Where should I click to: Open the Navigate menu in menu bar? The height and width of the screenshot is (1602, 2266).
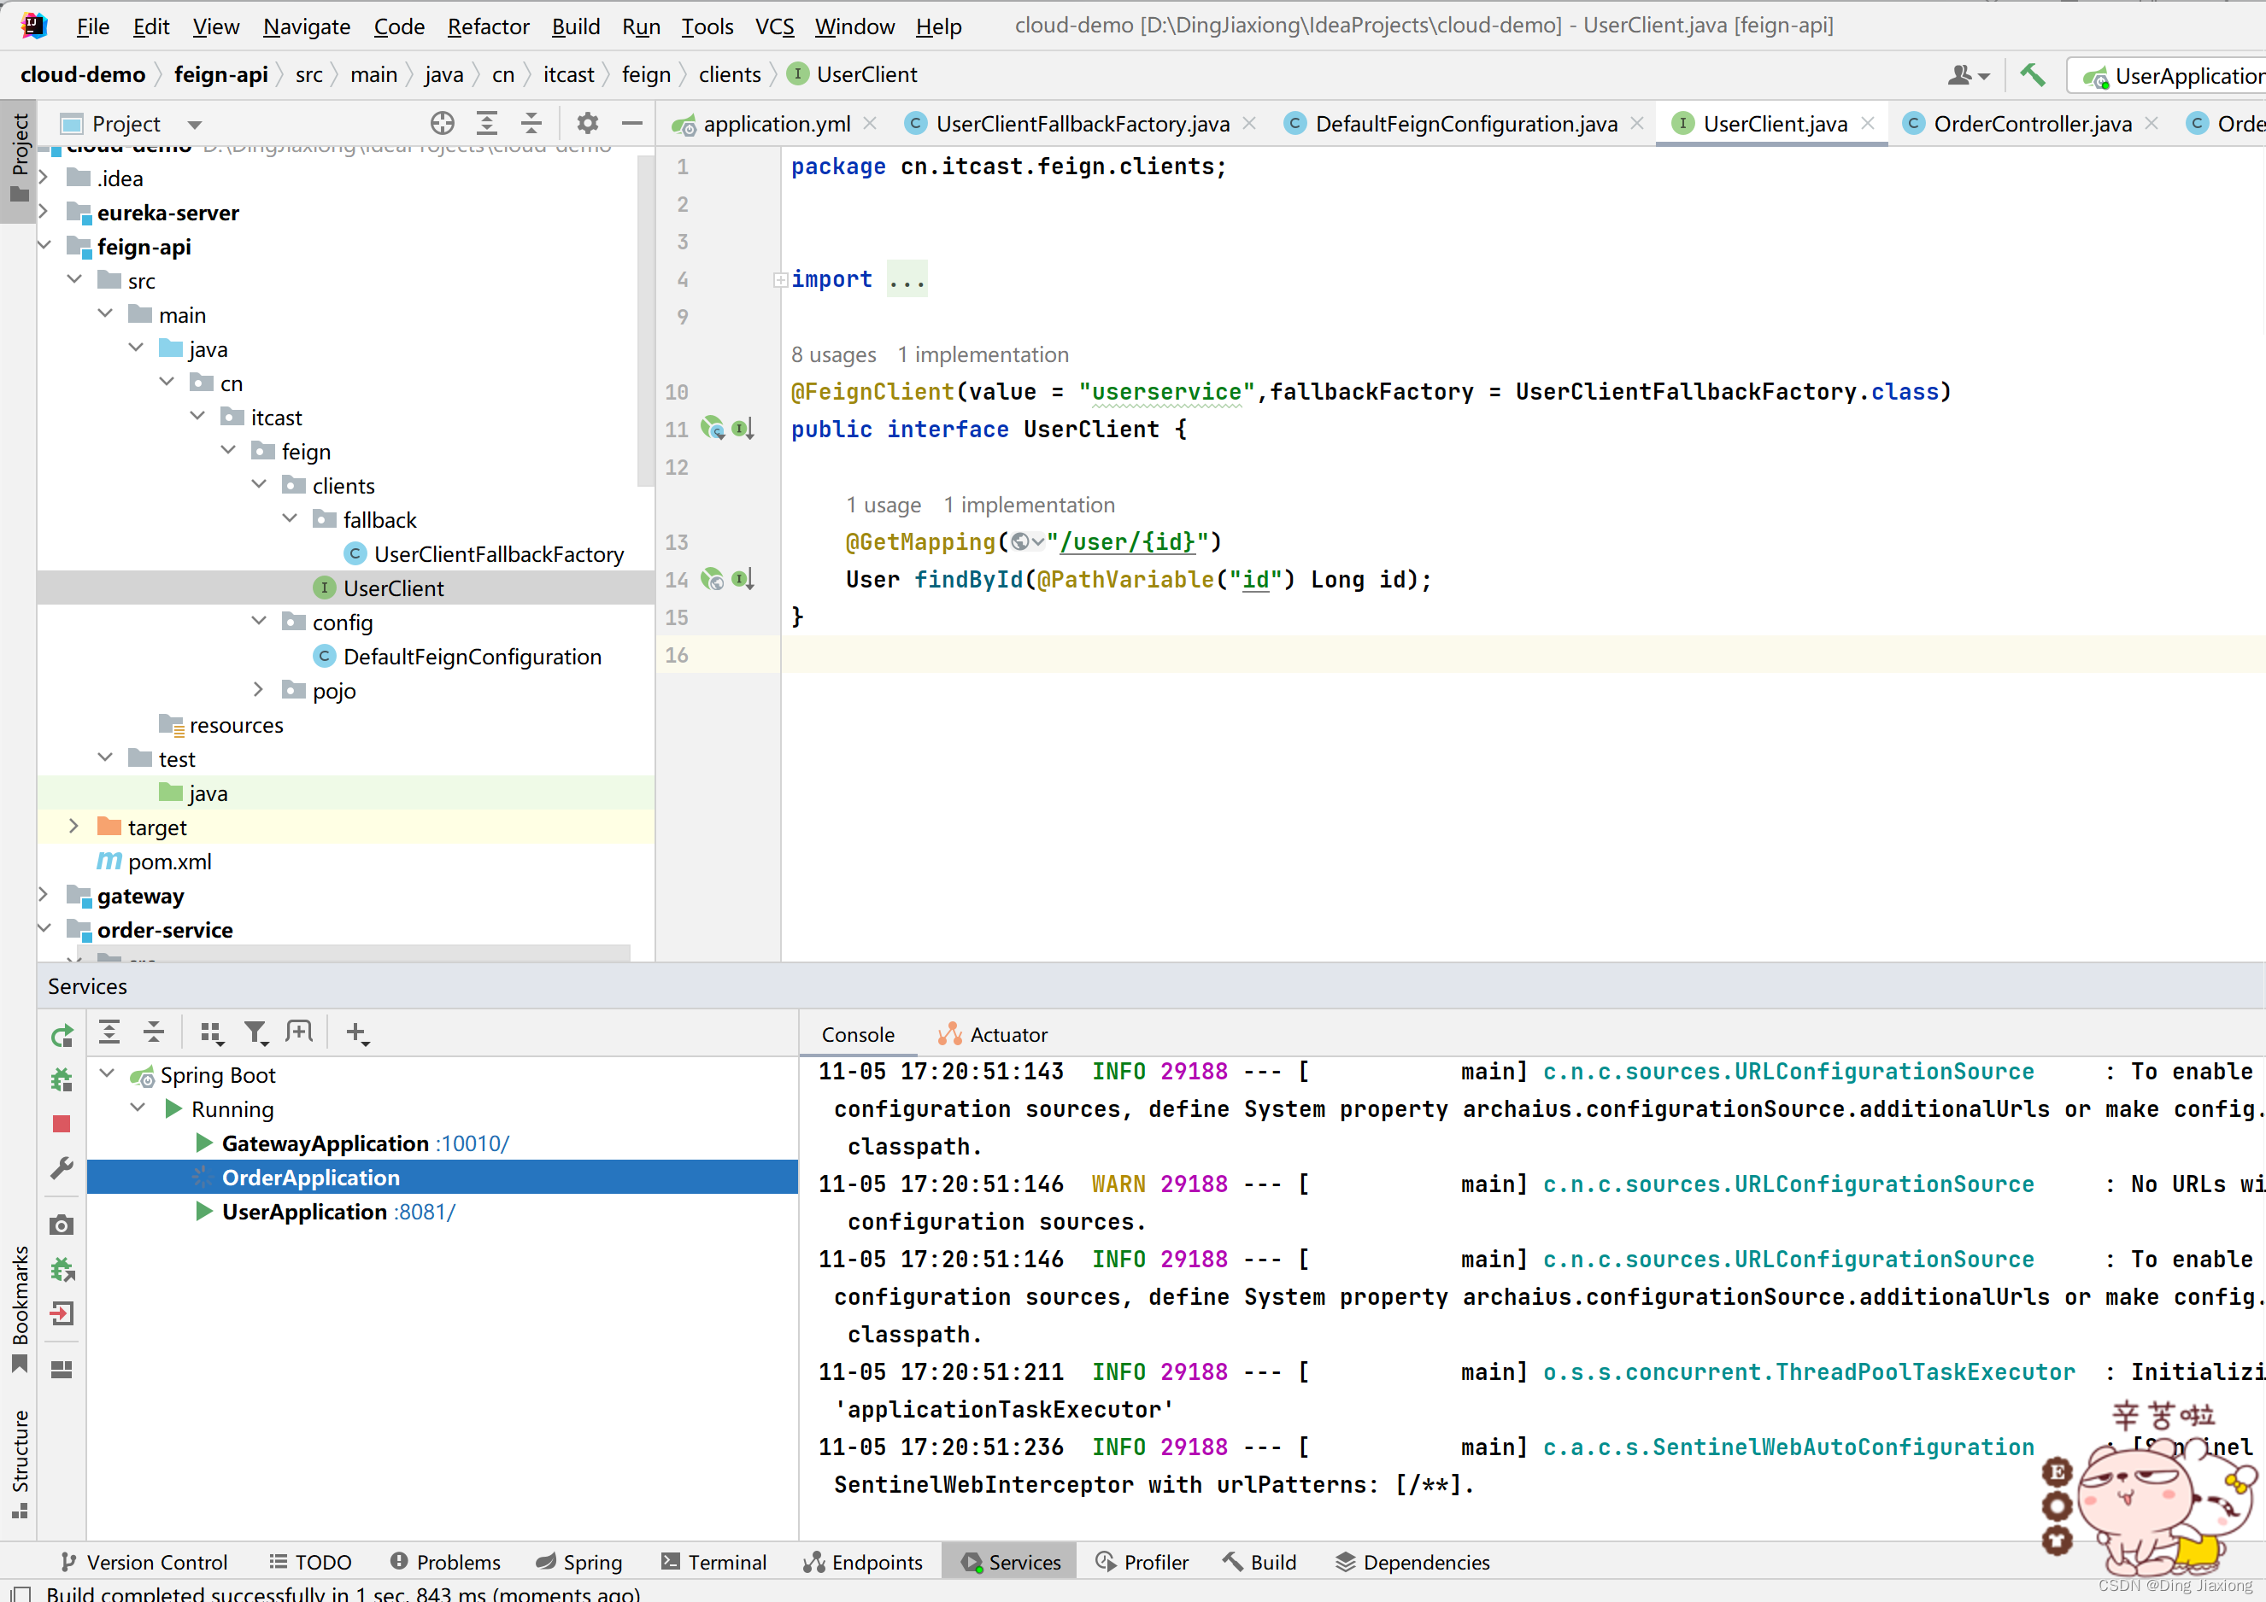point(307,24)
